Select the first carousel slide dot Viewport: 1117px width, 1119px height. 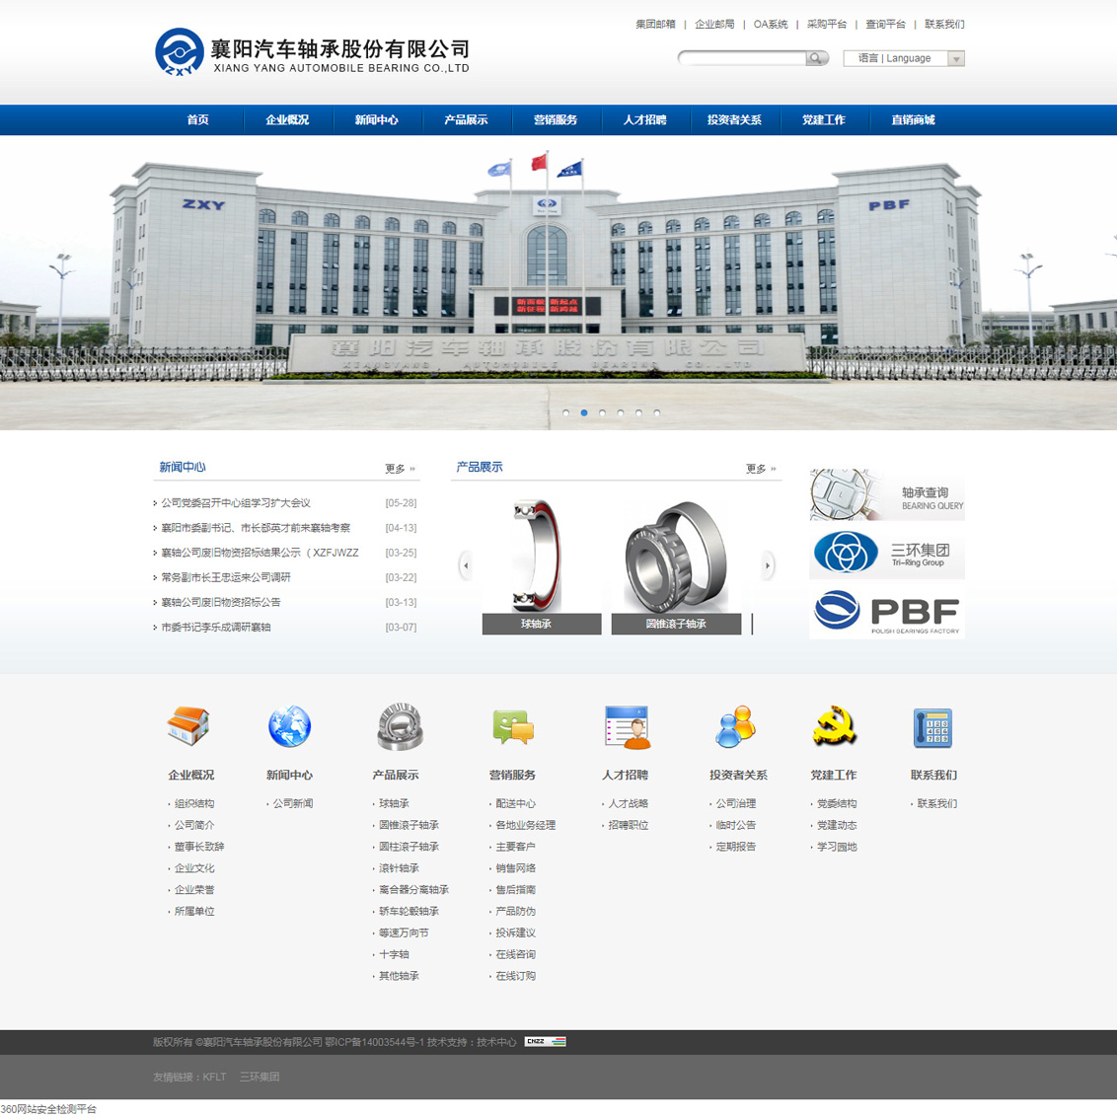pyautogui.click(x=565, y=412)
